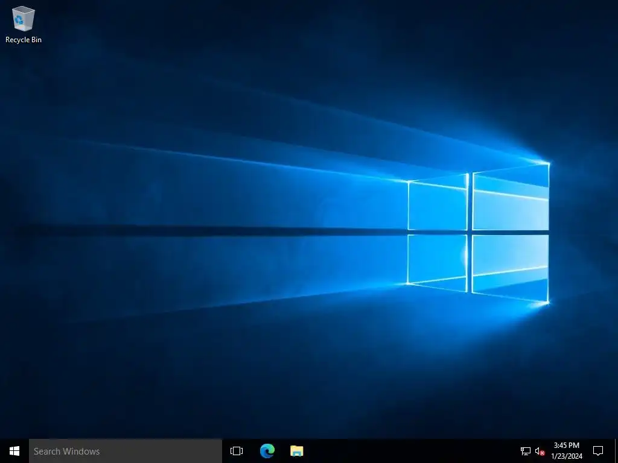
Task: Open the Windows Start menu
Action: click(14, 451)
